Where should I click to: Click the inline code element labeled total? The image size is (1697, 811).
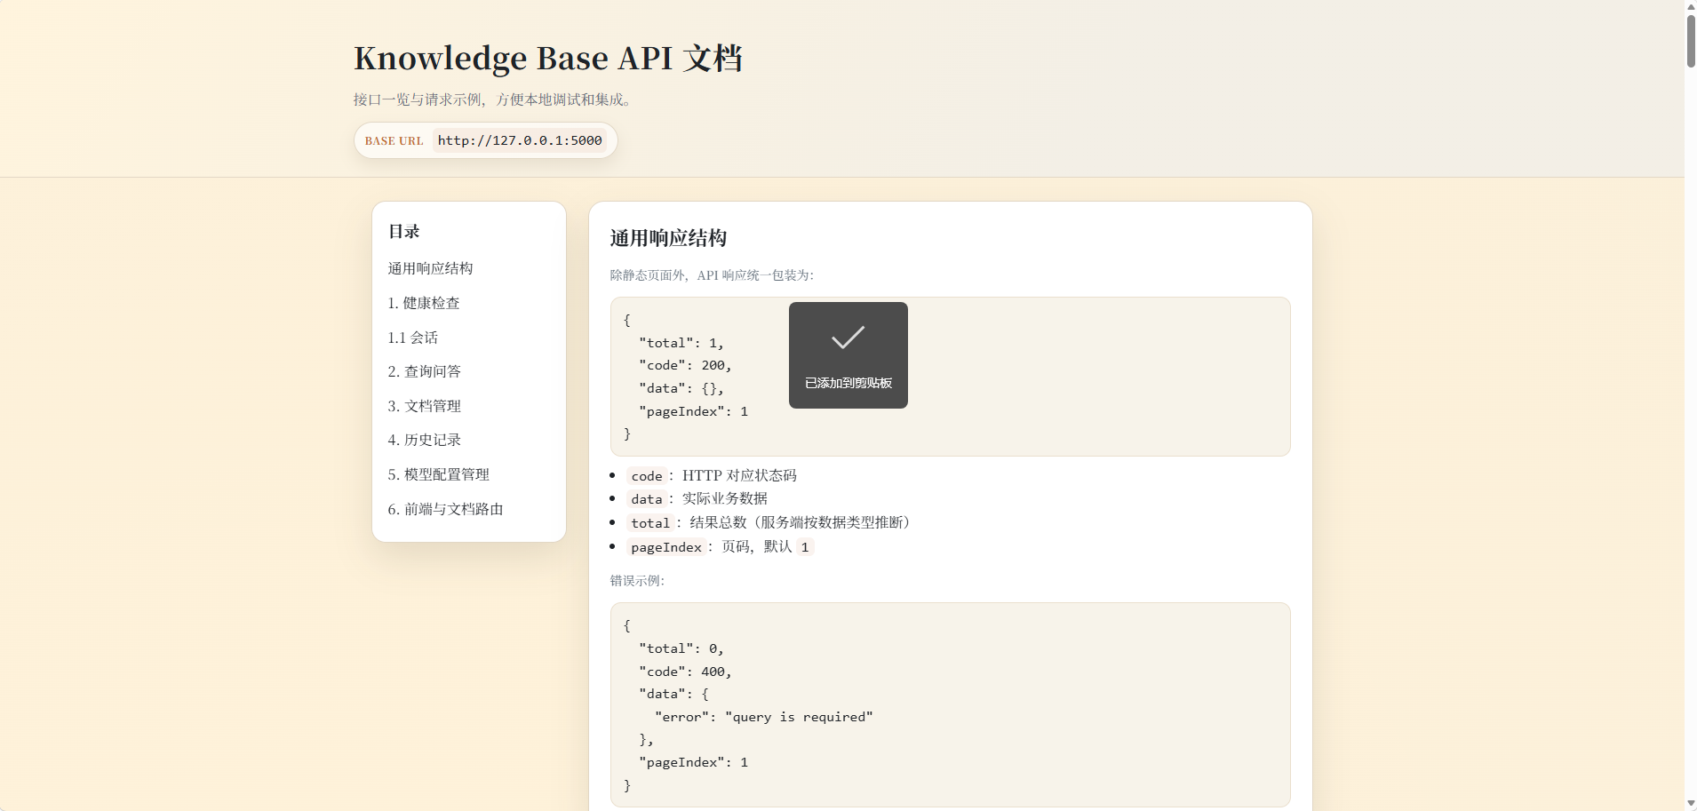(x=651, y=522)
